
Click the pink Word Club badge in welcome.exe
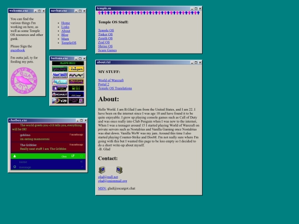(24, 80)
